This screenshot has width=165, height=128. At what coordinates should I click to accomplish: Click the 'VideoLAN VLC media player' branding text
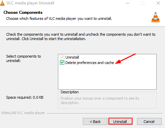pos(23,113)
